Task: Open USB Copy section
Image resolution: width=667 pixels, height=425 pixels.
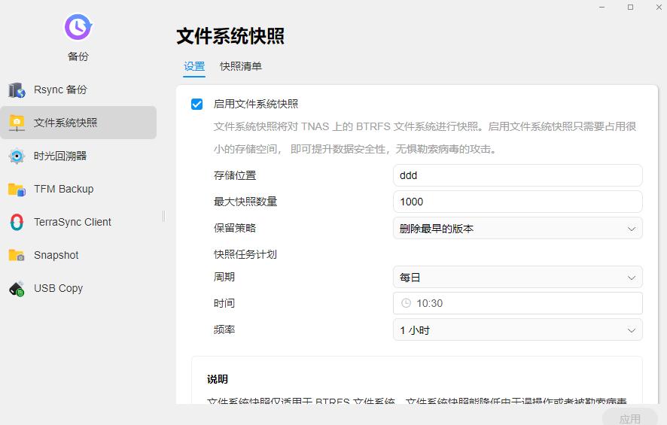Action: click(x=78, y=288)
